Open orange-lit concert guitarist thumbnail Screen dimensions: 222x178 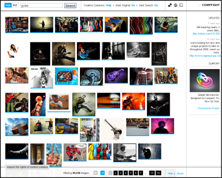(134, 101)
